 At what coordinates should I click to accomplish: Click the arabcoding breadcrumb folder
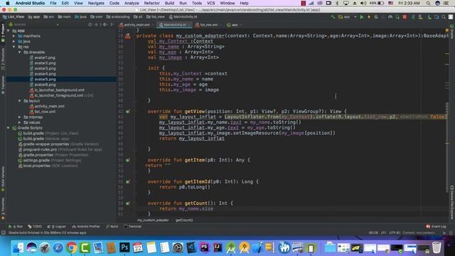[118, 17]
